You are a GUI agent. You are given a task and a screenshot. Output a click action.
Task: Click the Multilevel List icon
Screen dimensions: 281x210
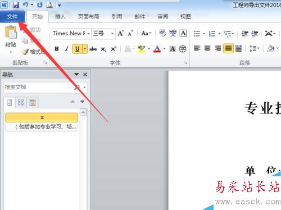tap(227, 34)
